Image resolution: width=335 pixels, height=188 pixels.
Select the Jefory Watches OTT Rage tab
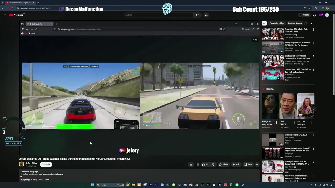(x=20, y=3)
